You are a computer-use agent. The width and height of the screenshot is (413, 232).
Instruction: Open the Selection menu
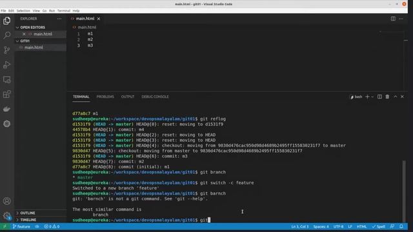pos(23,11)
